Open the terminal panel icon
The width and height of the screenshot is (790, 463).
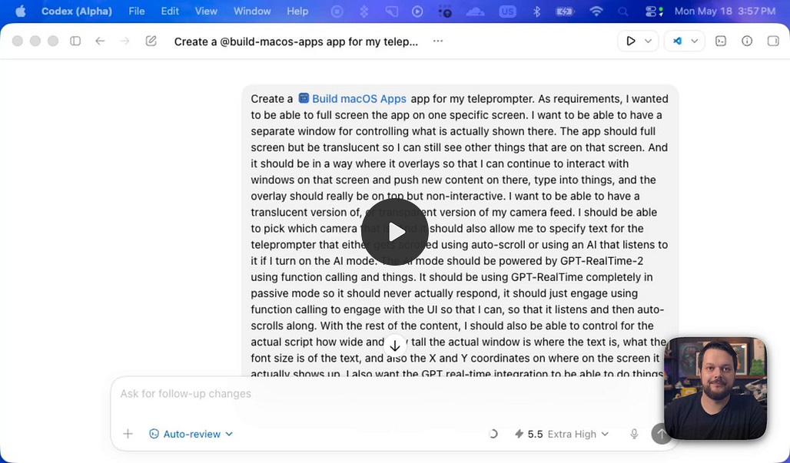tap(721, 41)
